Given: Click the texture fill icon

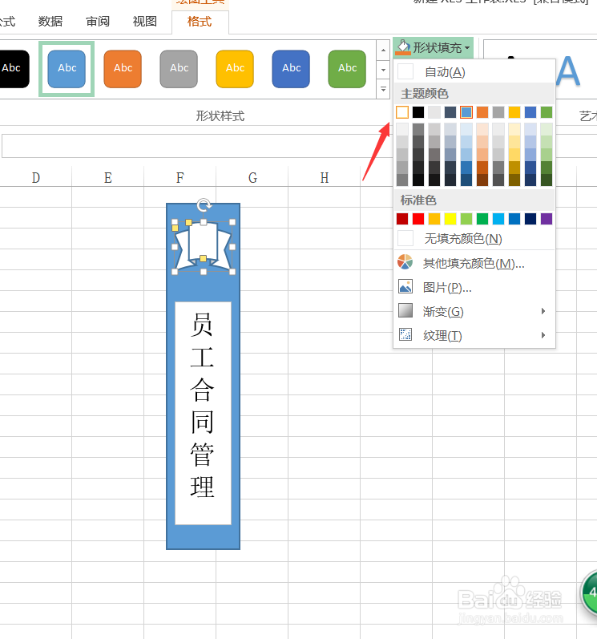Looking at the screenshot, I should coord(405,334).
